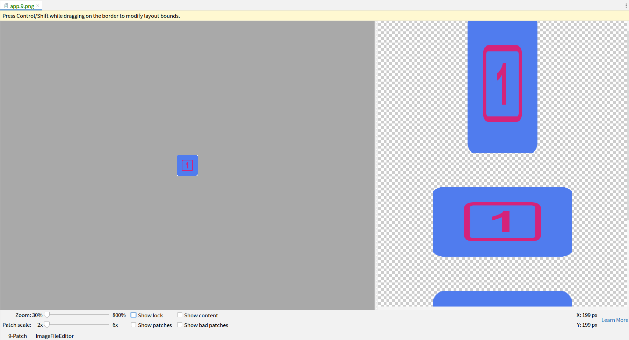Enable the Show patches checkbox
Viewport: 629px width, 340px height.
pyautogui.click(x=133, y=325)
